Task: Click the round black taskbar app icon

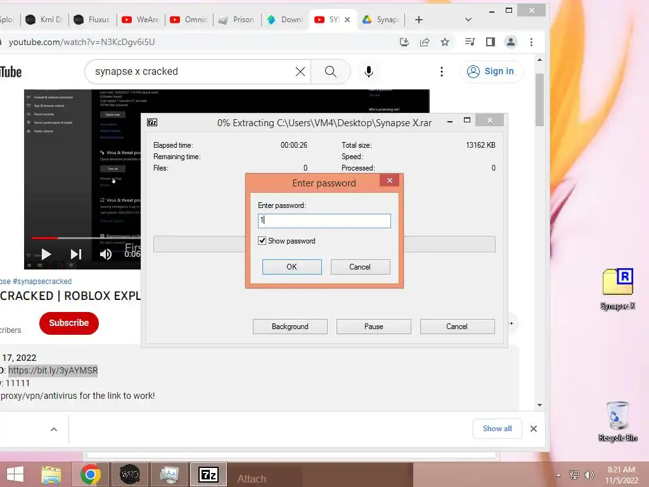Action: (x=129, y=474)
